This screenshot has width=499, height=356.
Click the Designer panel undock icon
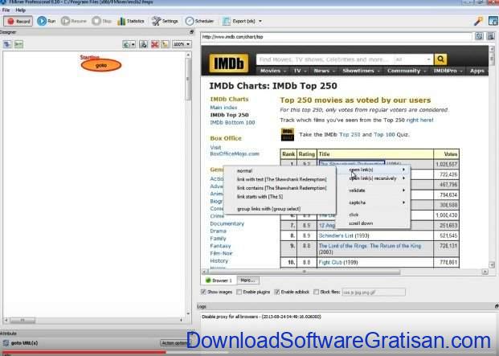191,32
